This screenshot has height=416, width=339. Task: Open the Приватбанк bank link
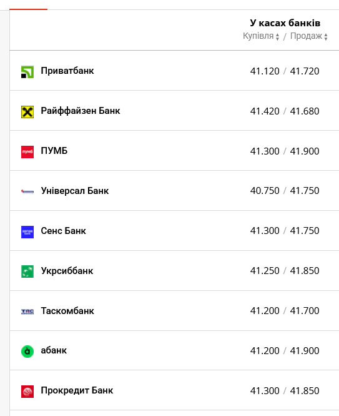(67, 71)
